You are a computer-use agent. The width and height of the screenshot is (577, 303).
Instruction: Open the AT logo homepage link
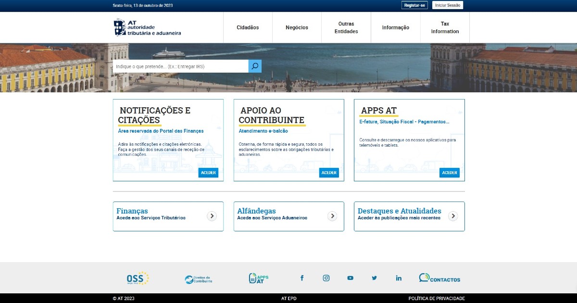pyautogui.click(x=147, y=27)
